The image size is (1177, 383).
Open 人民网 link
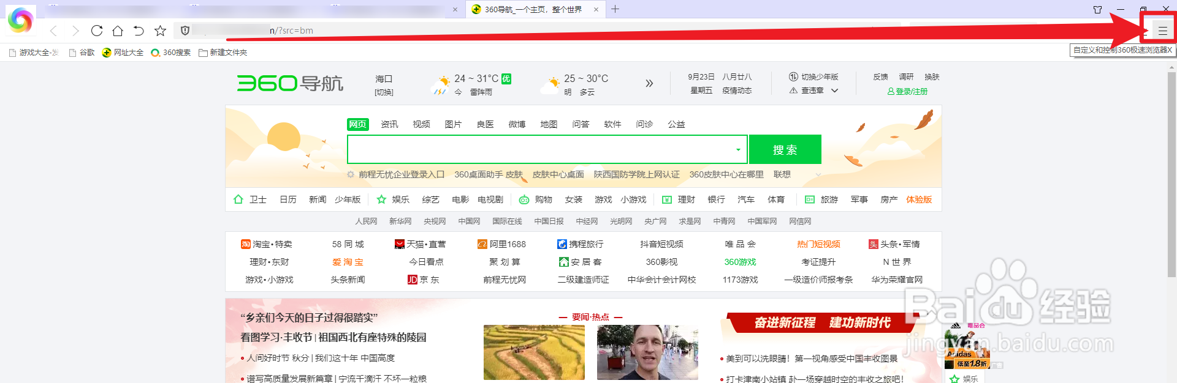click(x=366, y=221)
